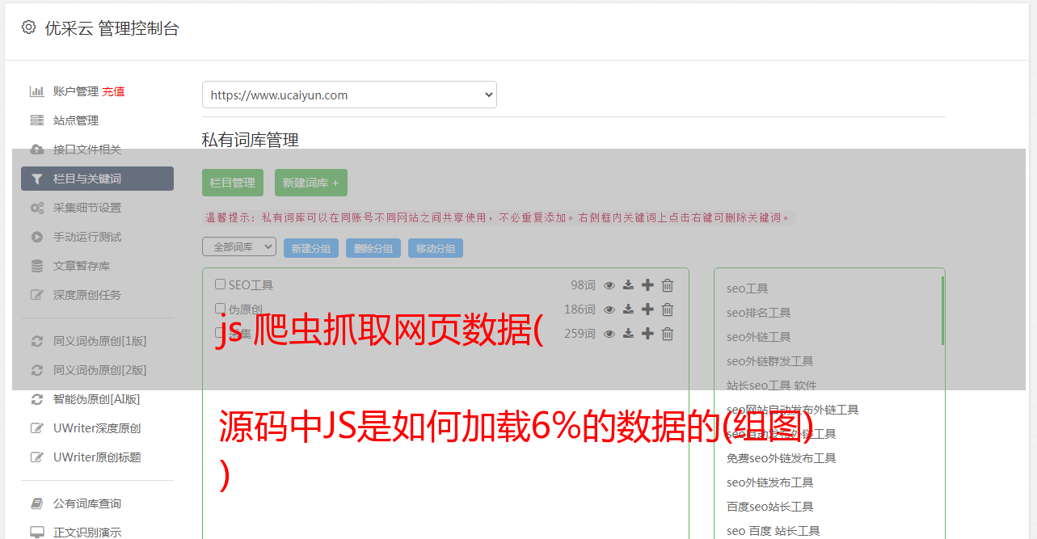Click the edit icon for 深度原创任务
Screen dimensions: 1037x539
[x=37, y=295]
